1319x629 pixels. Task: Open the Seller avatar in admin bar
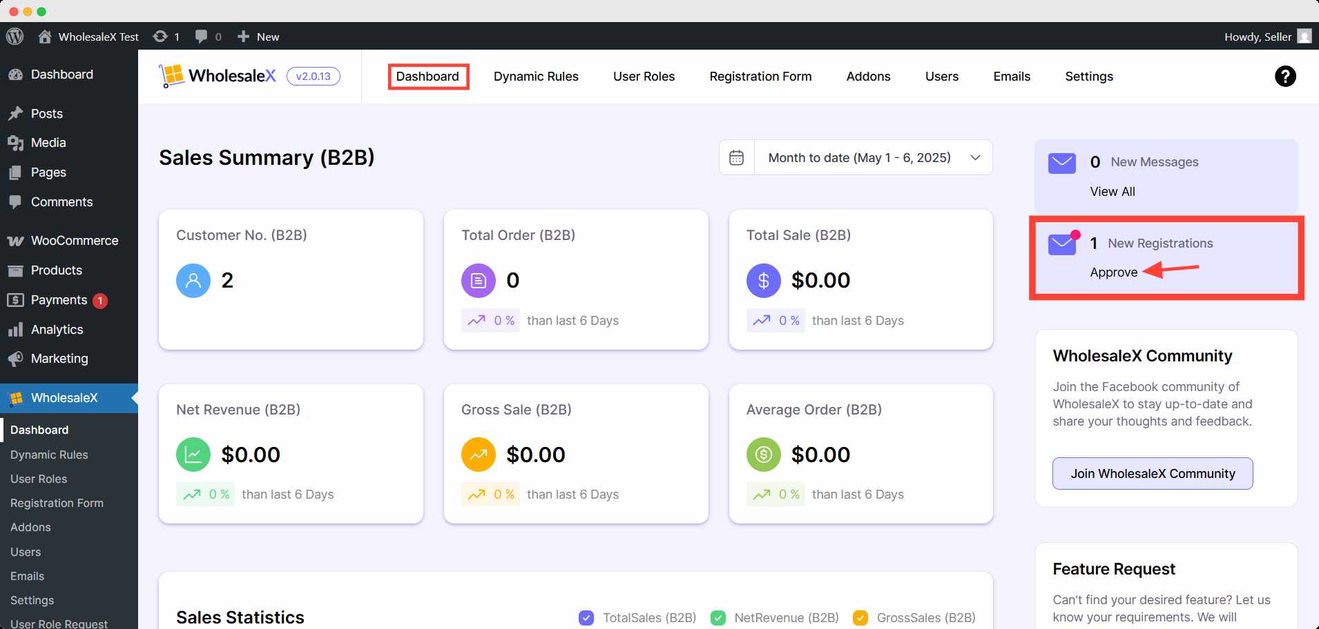(x=1304, y=37)
